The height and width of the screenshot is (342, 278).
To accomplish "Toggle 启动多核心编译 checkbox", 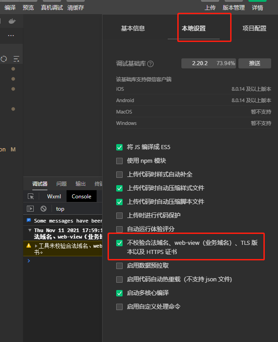I will coord(119,293).
